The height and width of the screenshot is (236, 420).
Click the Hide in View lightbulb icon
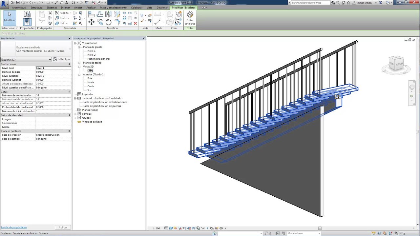(142, 15)
